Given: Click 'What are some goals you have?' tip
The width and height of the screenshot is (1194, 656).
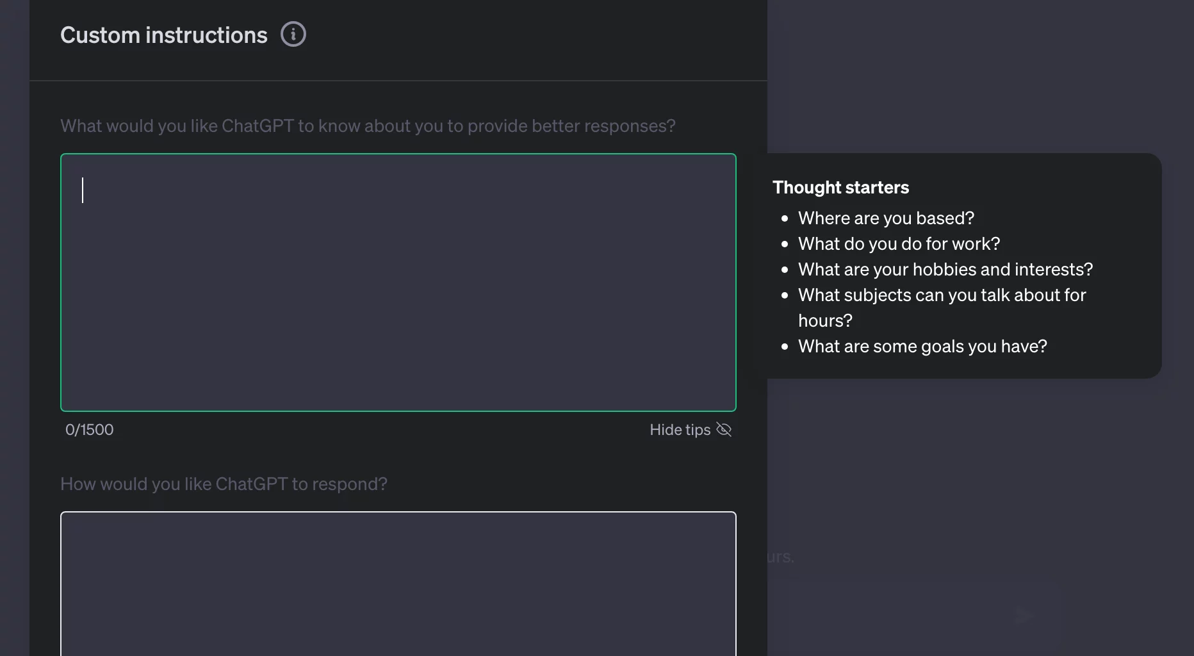Looking at the screenshot, I should click(x=922, y=346).
